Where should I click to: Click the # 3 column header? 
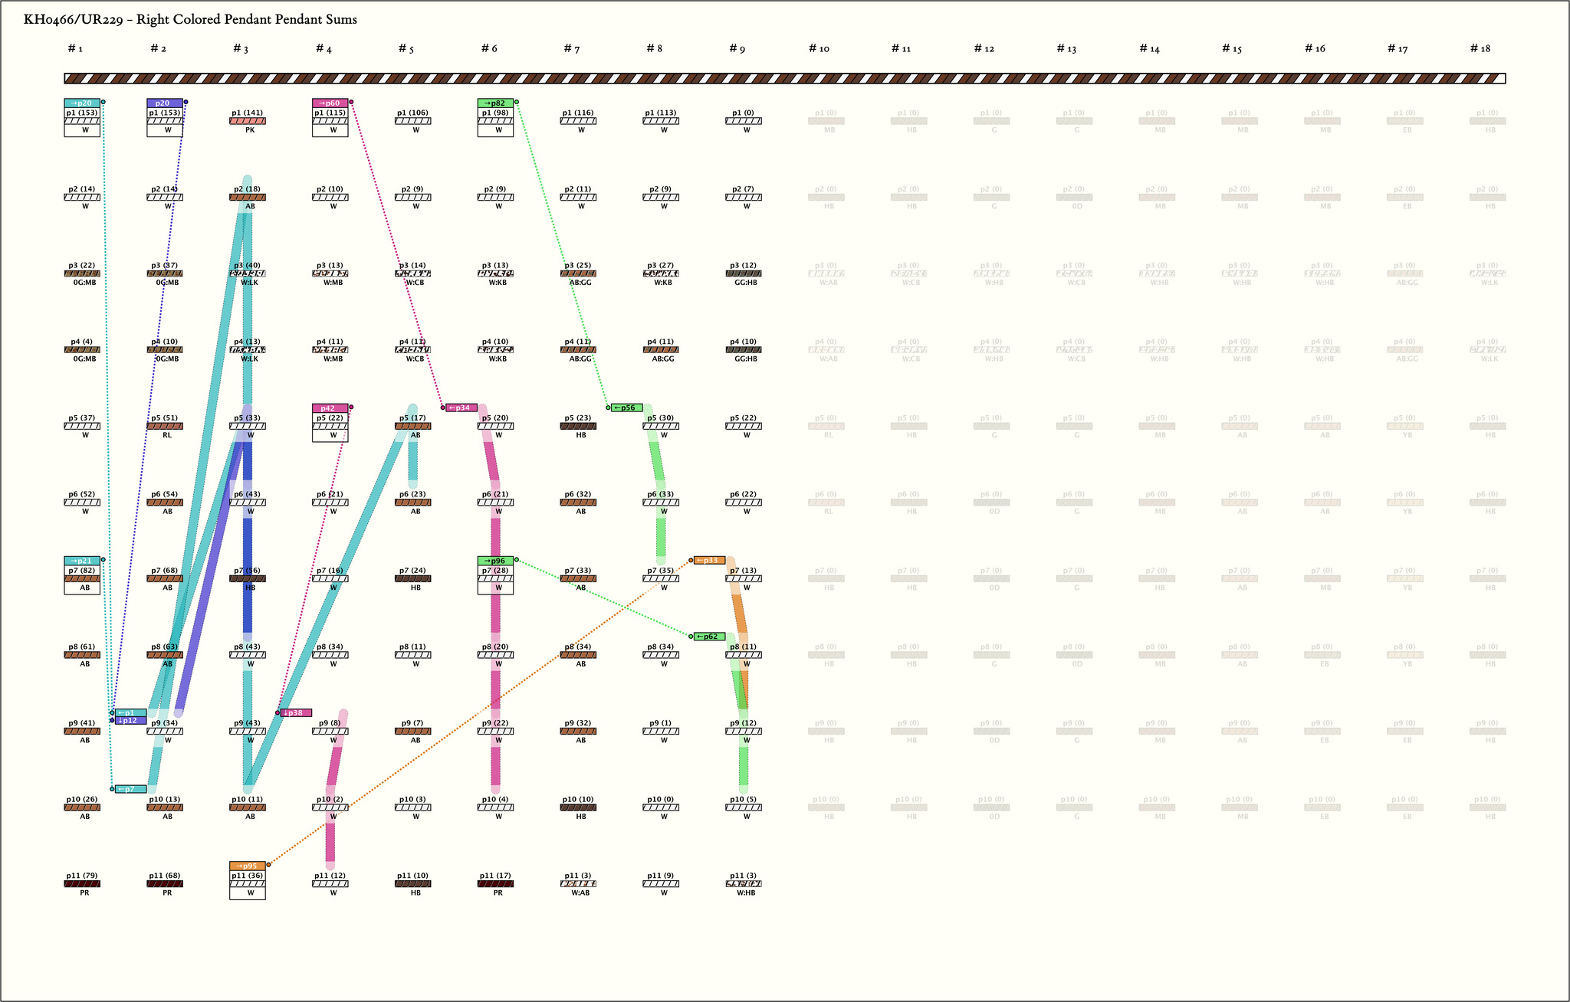[x=240, y=48]
